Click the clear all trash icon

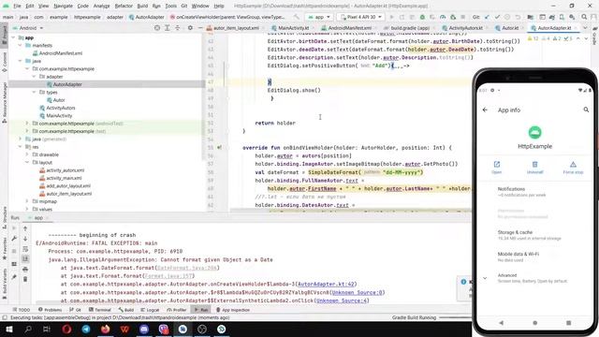(x=25, y=279)
